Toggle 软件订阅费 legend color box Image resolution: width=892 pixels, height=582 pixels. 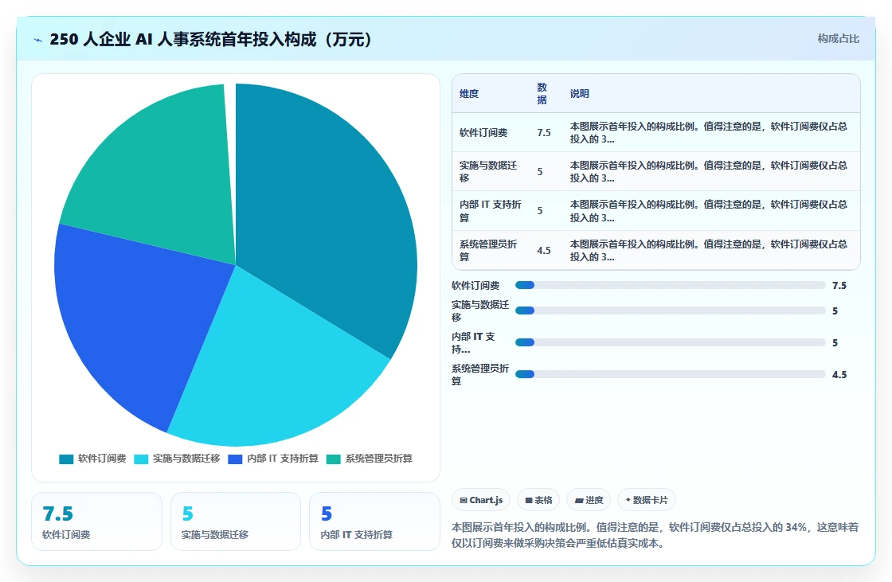point(66,459)
